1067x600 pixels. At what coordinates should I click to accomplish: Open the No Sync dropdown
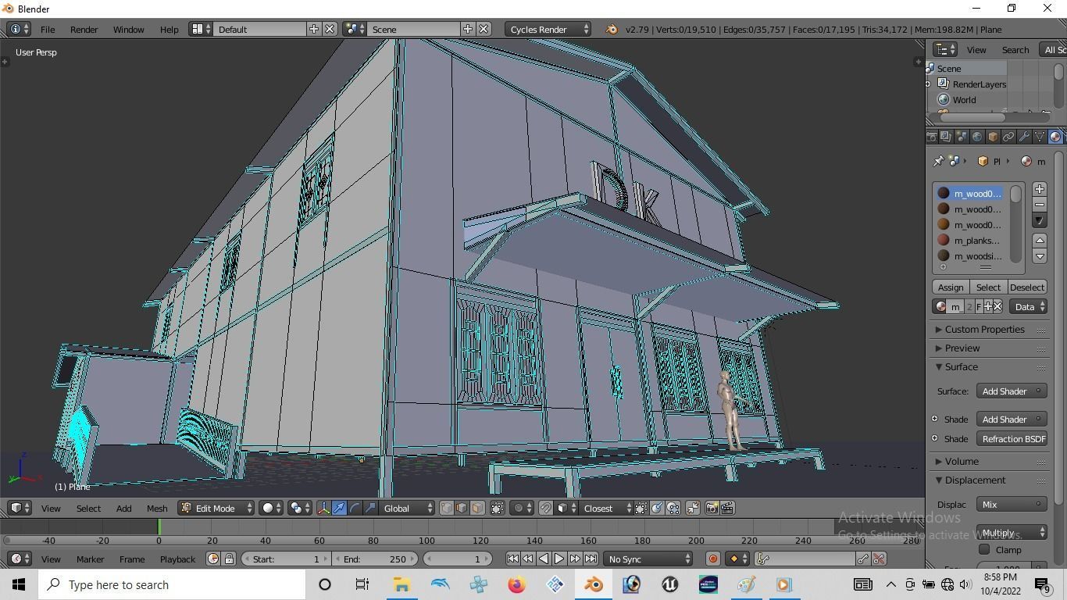(x=648, y=559)
